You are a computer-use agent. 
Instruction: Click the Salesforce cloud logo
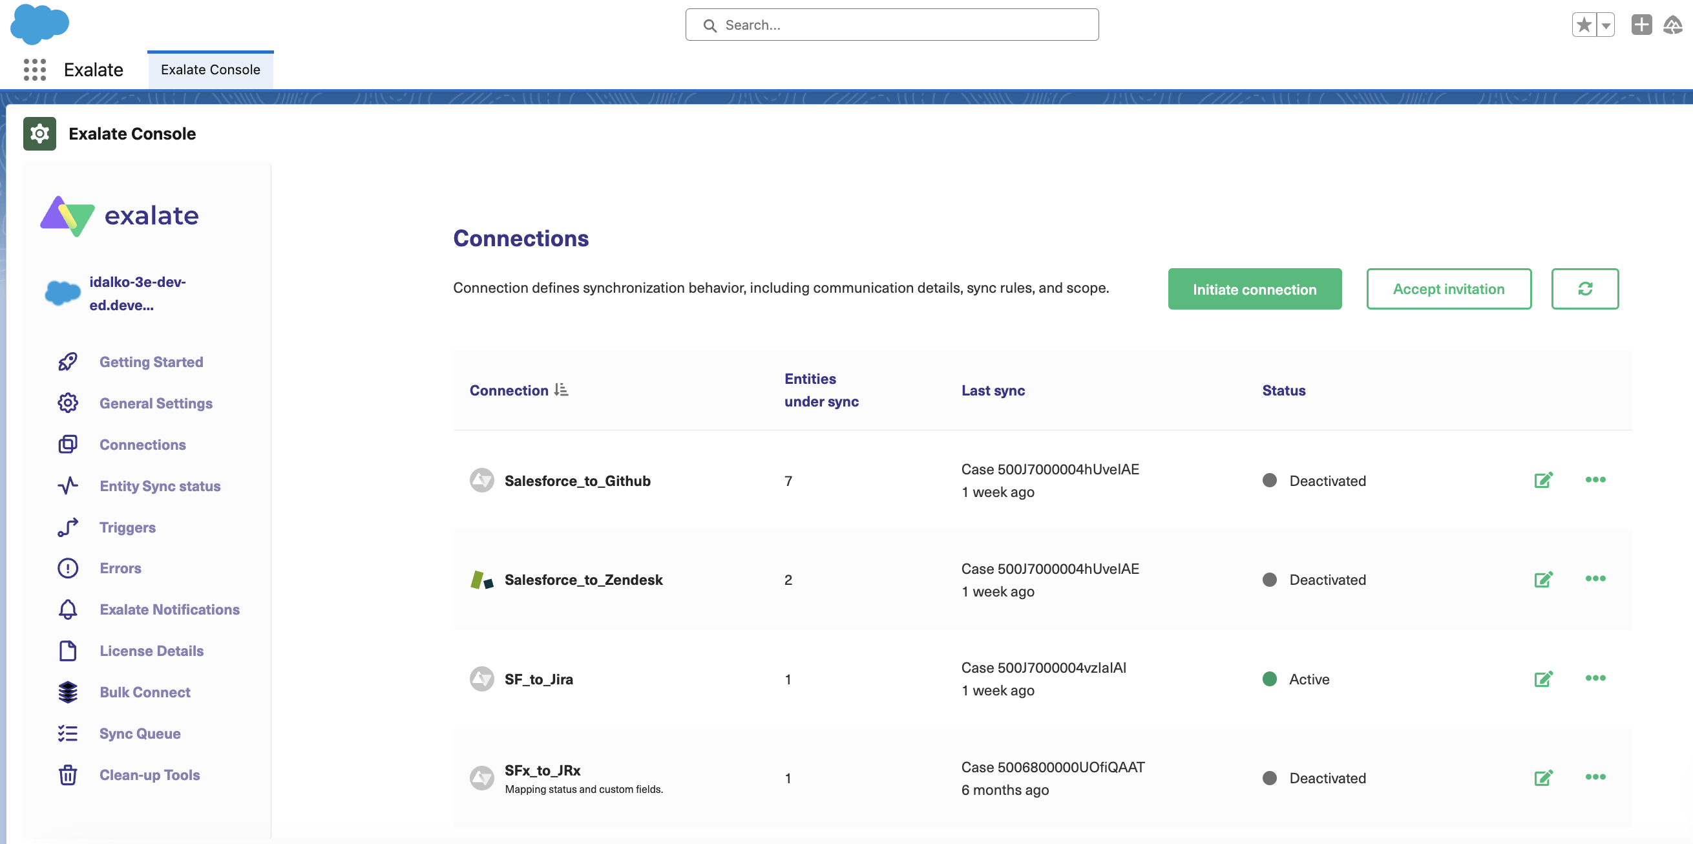pos(39,25)
